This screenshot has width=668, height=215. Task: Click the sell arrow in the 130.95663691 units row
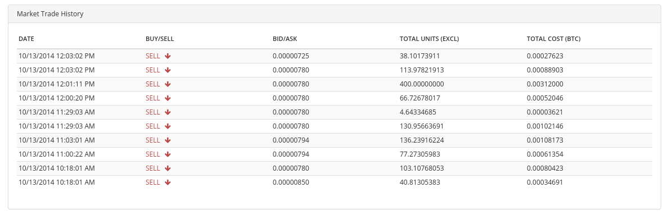tap(168, 126)
